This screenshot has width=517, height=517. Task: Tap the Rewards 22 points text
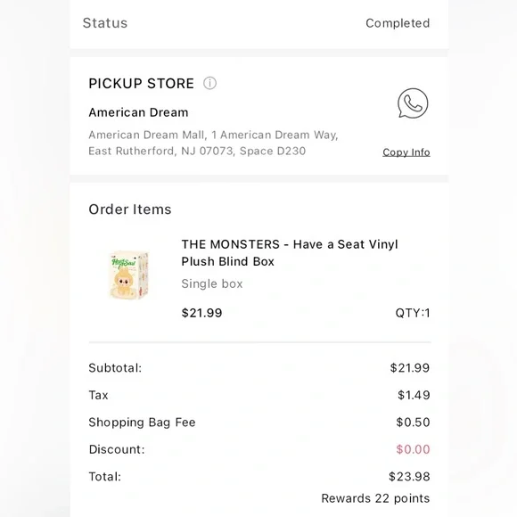coord(375,498)
